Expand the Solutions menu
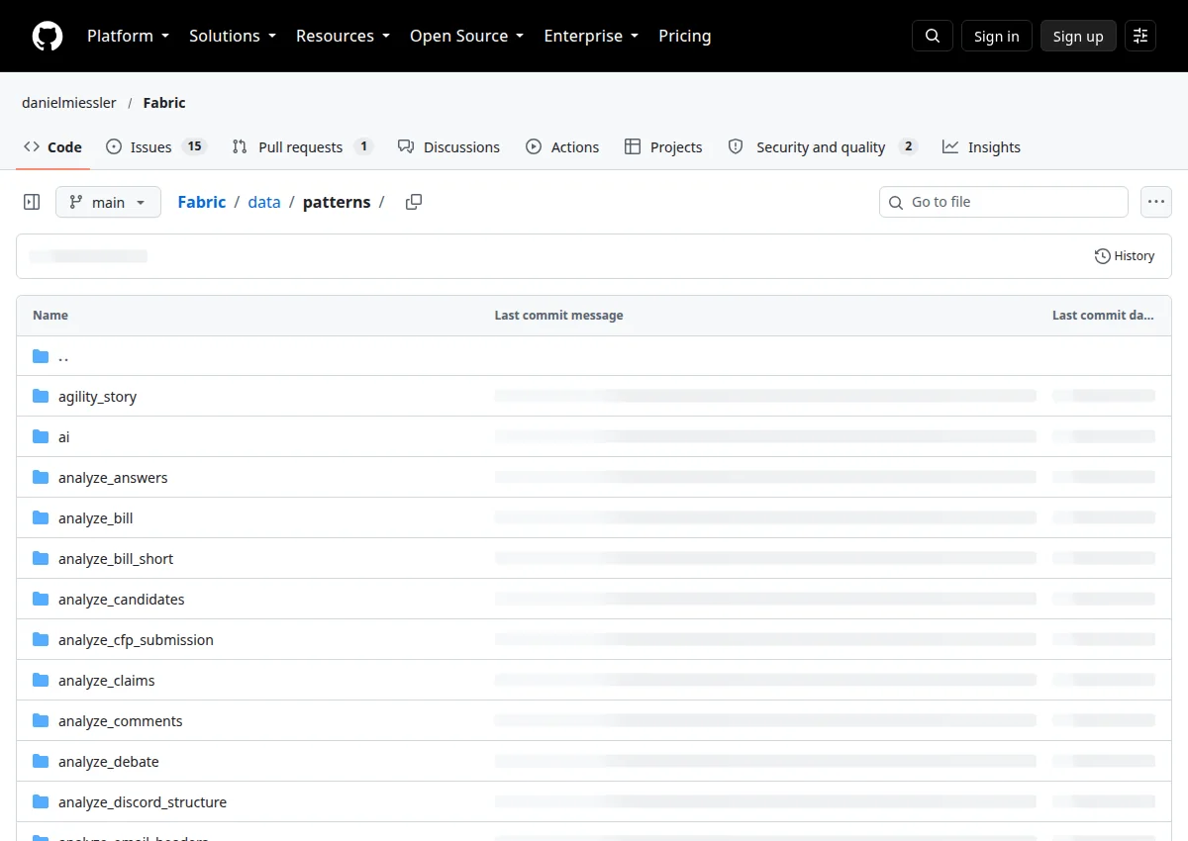This screenshot has height=841, width=1188. (x=233, y=36)
